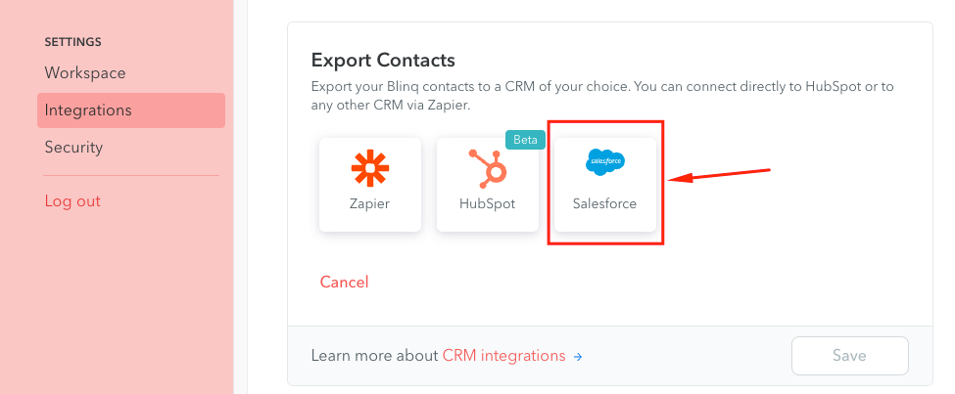The width and height of the screenshot is (955, 394).
Task: Click the blue Salesforce cloud logo
Action: point(604,163)
